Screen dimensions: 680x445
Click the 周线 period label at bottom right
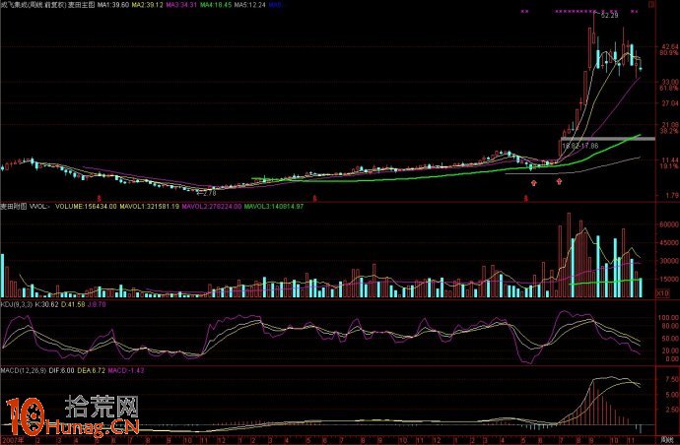pos(665,439)
